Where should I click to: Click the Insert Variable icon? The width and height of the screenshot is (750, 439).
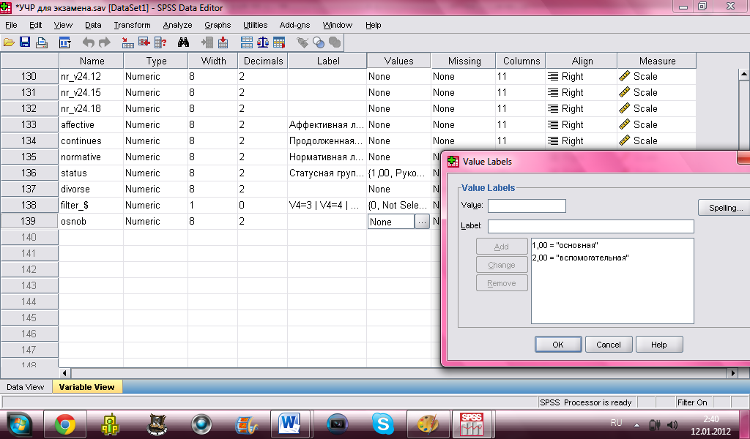(223, 42)
